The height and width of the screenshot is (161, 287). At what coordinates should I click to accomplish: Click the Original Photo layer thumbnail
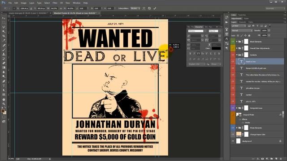[x=239, y=114]
